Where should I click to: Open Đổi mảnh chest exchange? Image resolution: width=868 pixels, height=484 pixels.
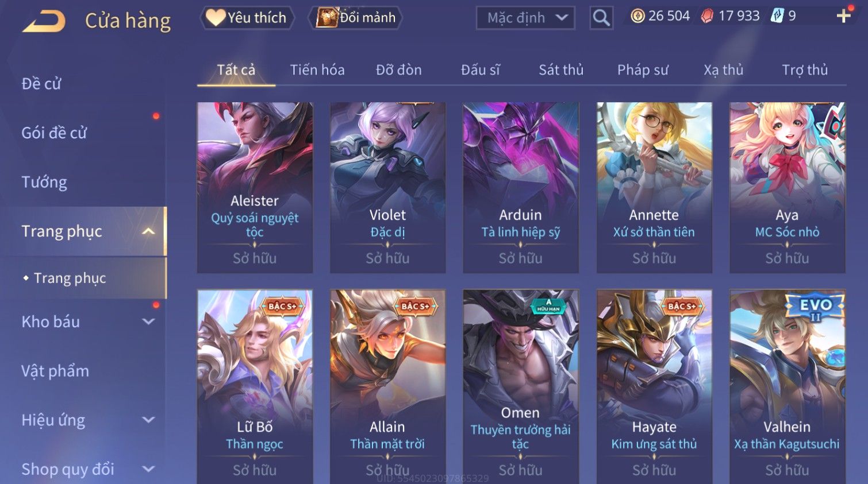[356, 18]
